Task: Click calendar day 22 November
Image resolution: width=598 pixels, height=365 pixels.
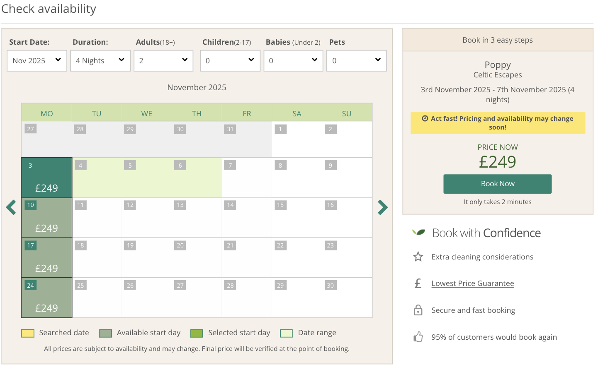Action: pos(297,257)
